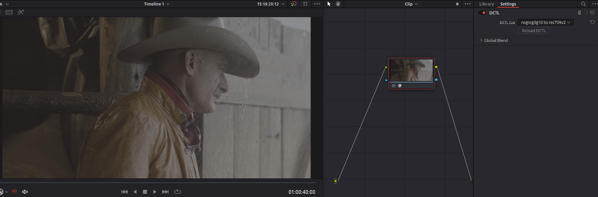
Task: Stop playback
Action: pos(145,191)
